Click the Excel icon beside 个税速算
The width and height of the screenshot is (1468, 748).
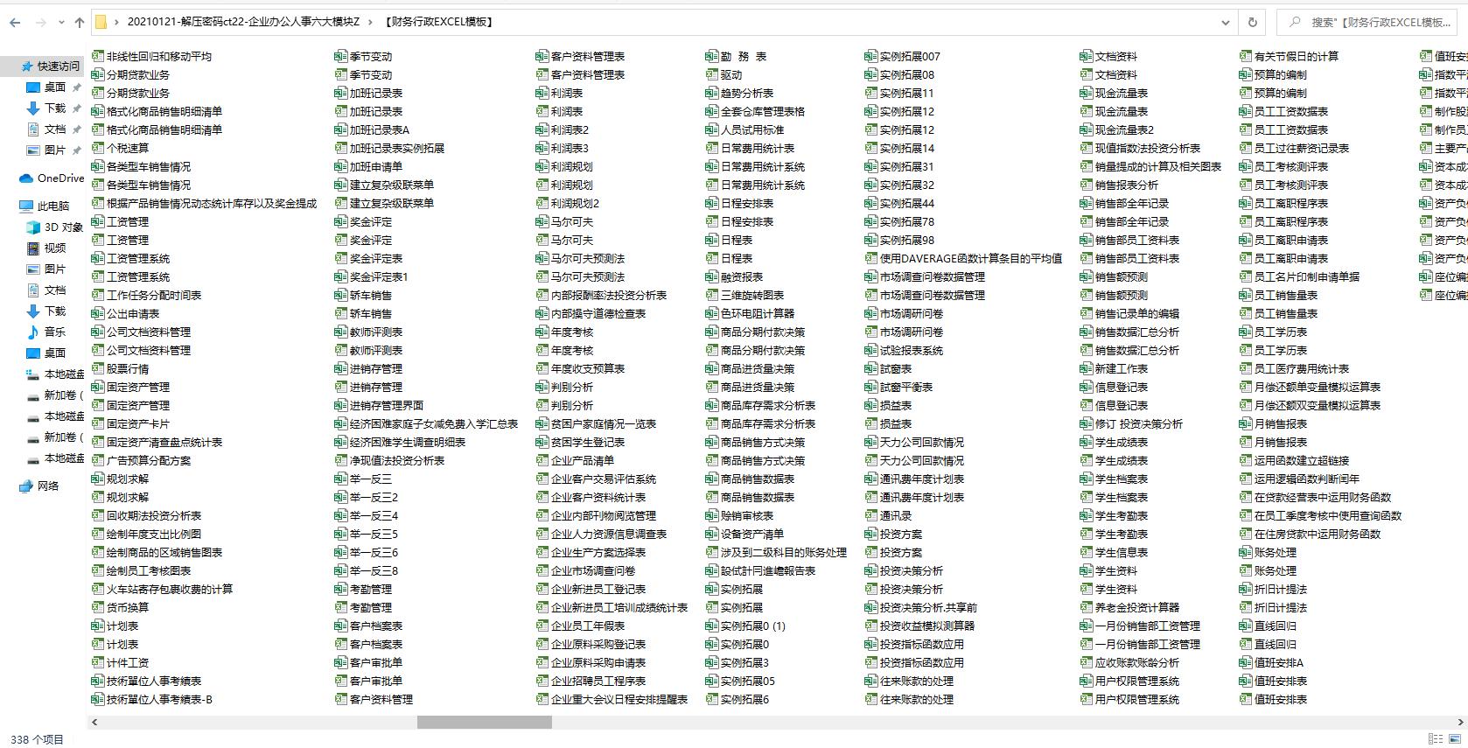point(98,148)
